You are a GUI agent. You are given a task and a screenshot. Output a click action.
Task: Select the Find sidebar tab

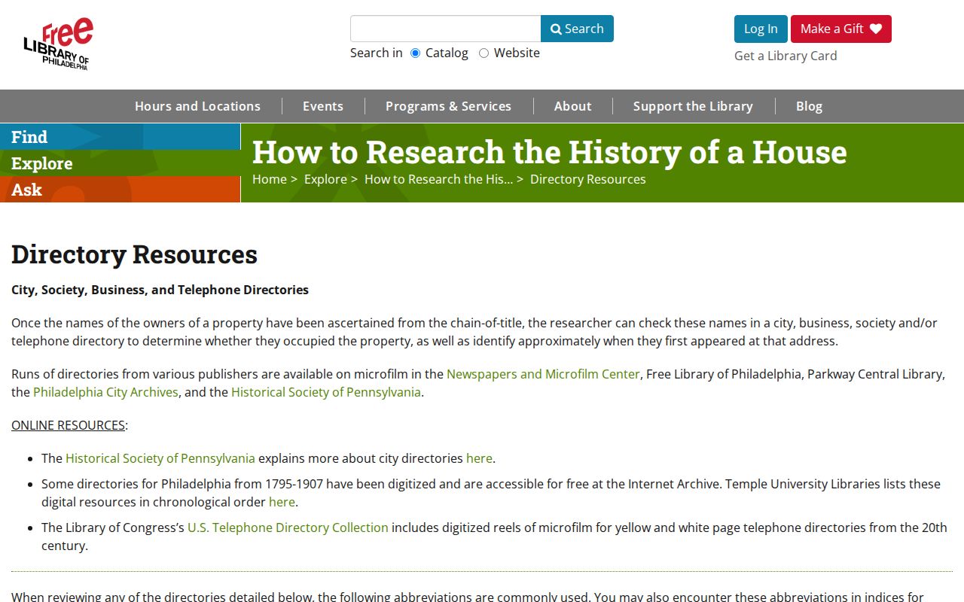pyautogui.click(x=120, y=136)
